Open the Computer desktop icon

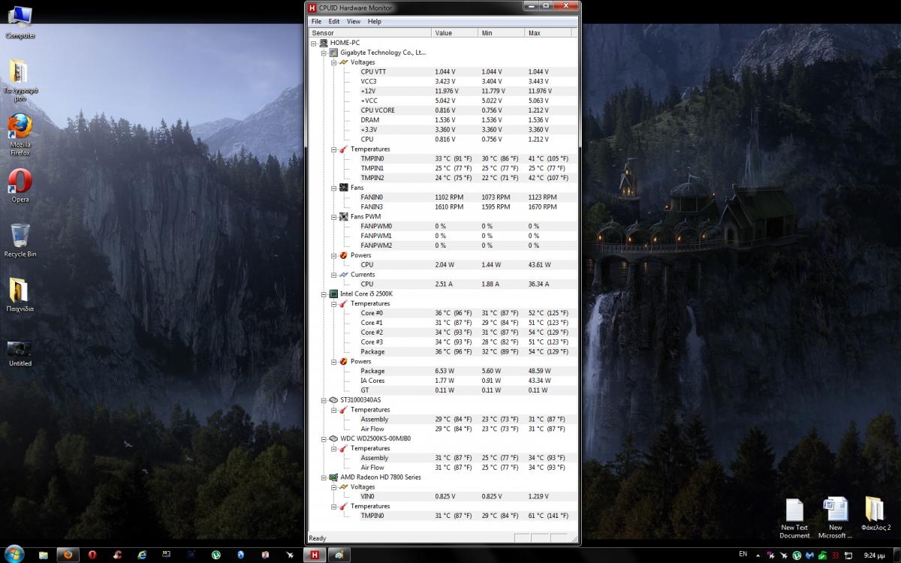[20, 22]
